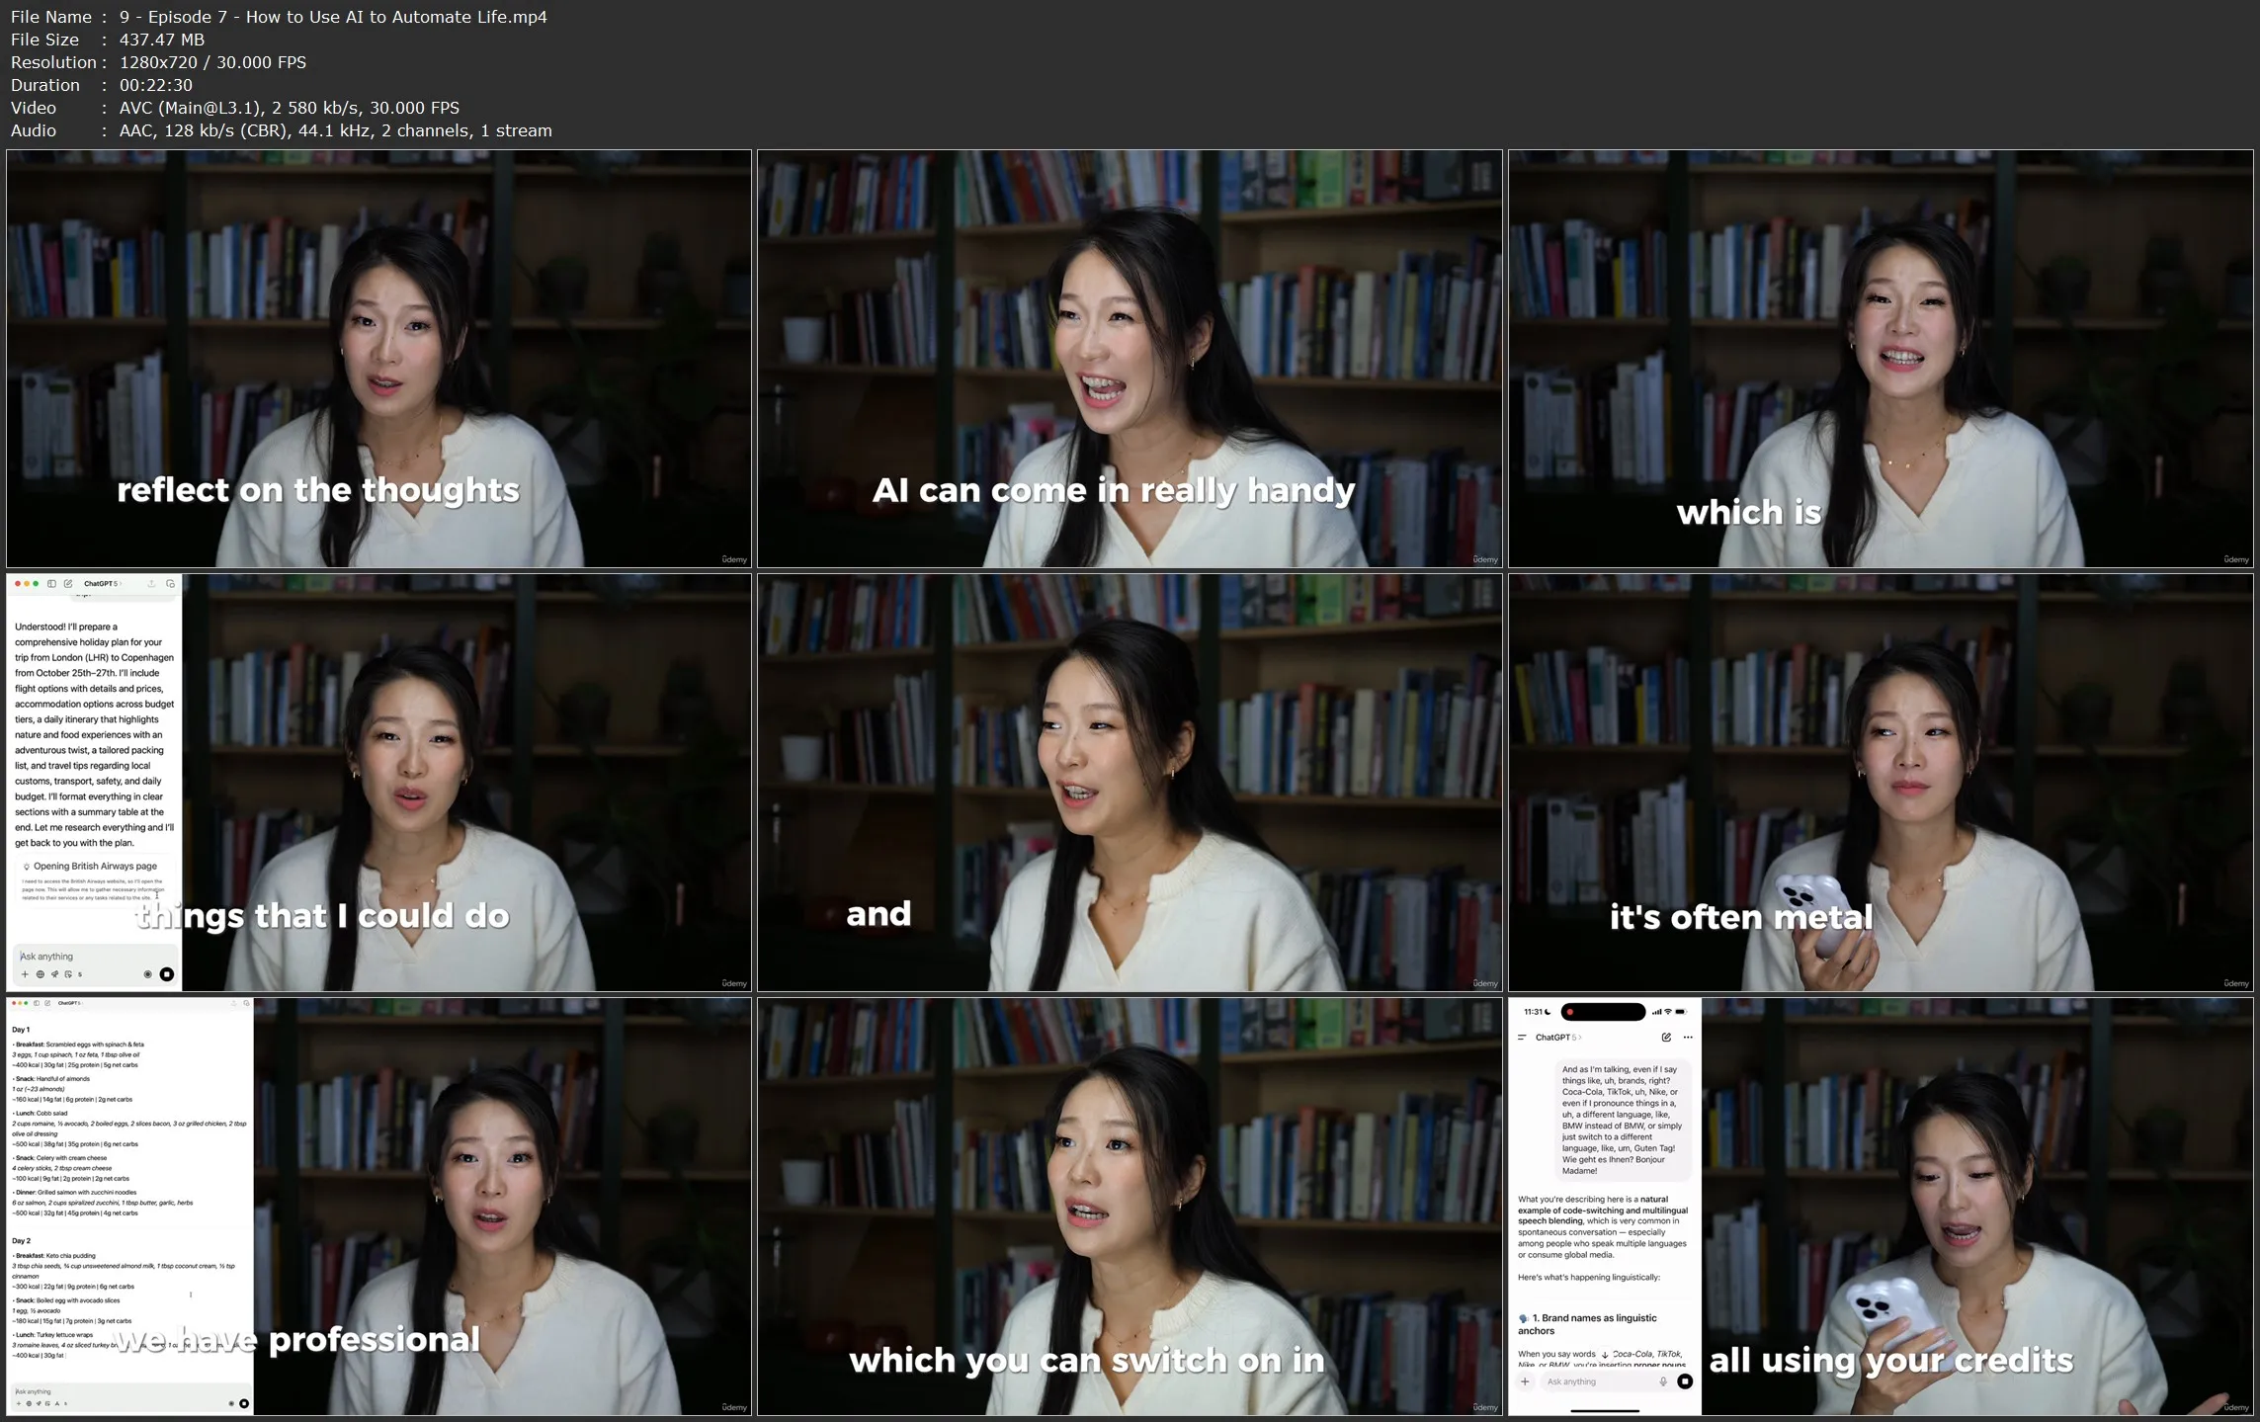Tap the new chat edit icon on phone

pyautogui.click(x=1666, y=1038)
